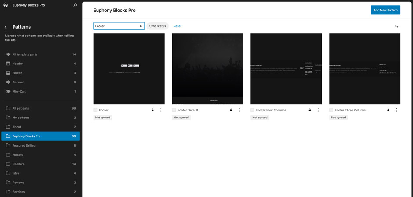Viewport: 413px width, 197px height.
Task: Open the Header template parts category
Action: (18, 64)
